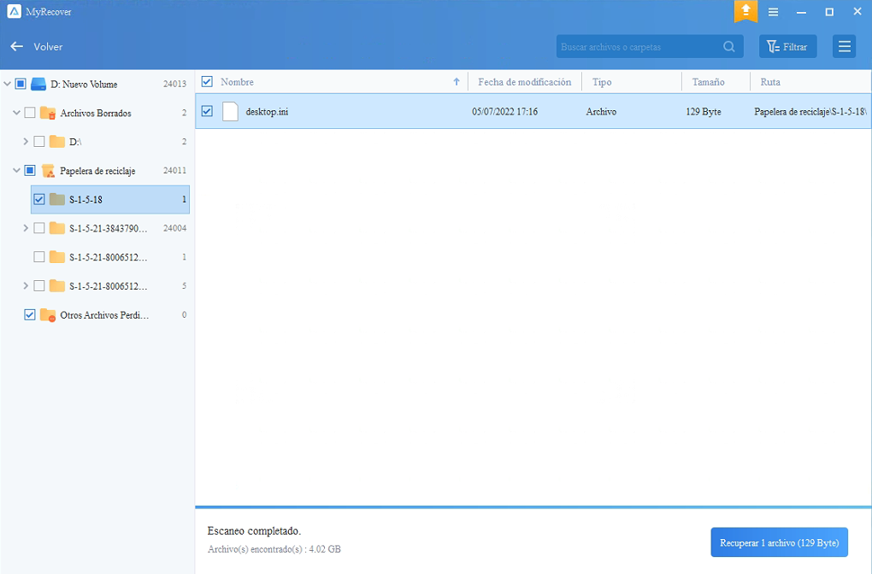Click the S-1-5-21-3843790 folder icon
The image size is (872, 574).
click(x=56, y=228)
